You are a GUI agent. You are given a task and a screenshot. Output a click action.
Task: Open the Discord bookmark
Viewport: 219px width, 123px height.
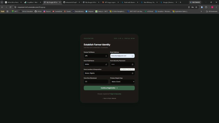47,11
